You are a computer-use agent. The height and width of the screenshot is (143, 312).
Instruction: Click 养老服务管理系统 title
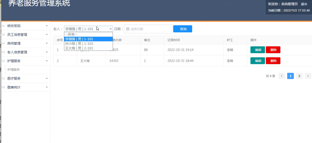pyautogui.click(x=39, y=3)
